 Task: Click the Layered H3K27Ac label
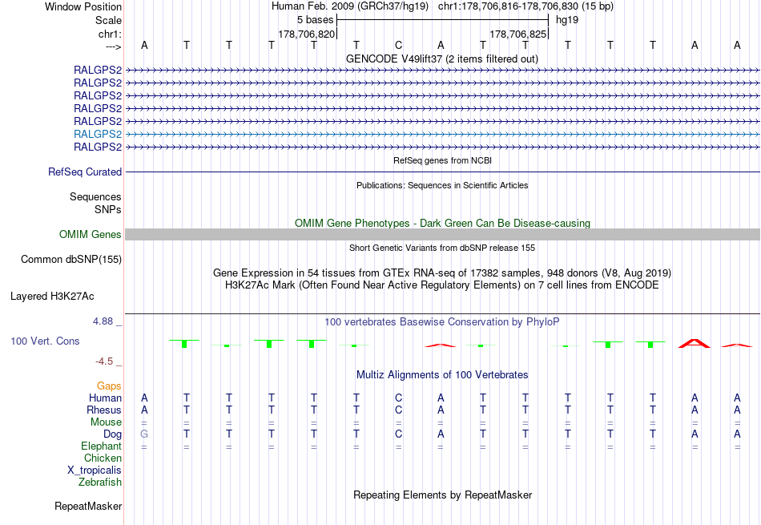pyautogui.click(x=52, y=297)
